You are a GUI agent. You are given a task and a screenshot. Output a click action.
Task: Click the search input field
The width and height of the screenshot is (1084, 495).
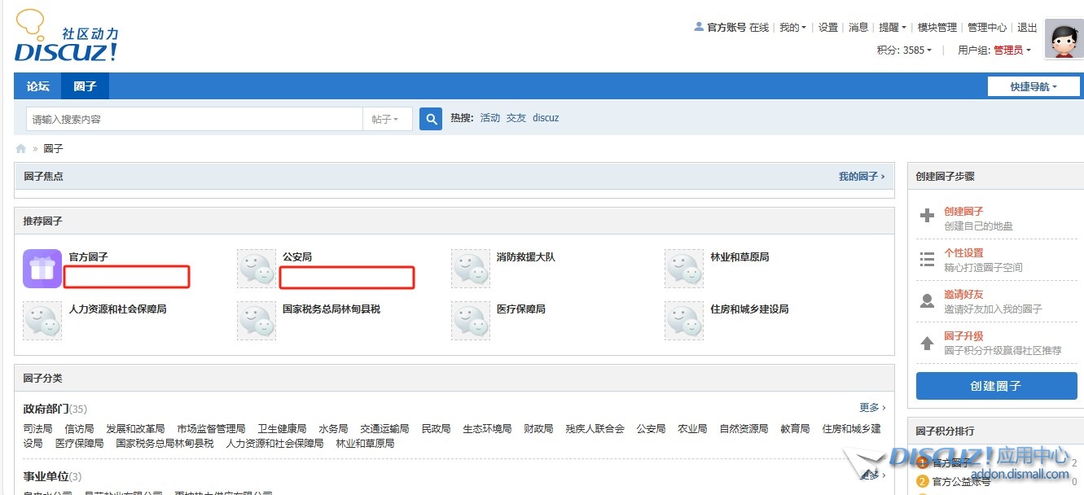[194, 119]
